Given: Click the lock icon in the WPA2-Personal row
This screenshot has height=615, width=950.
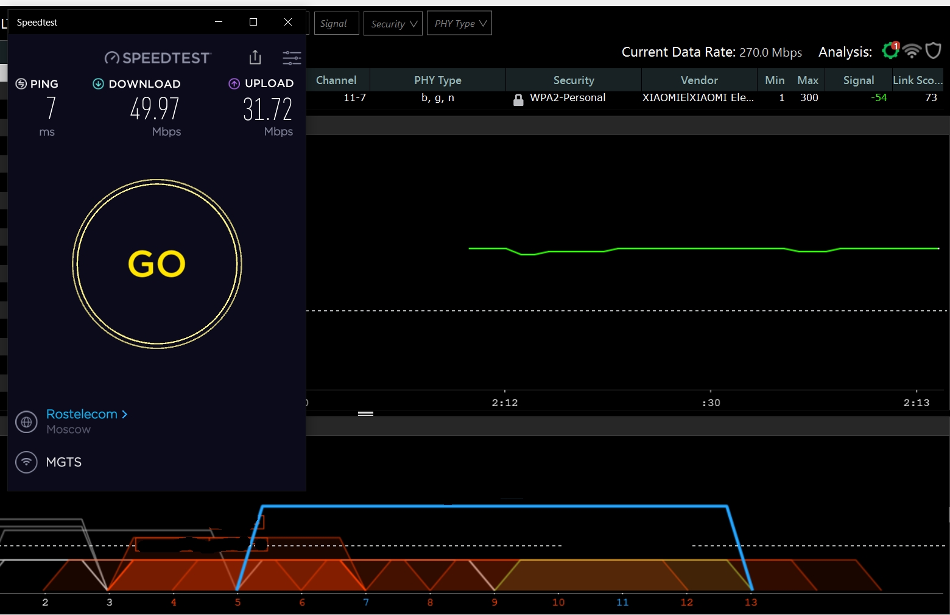Looking at the screenshot, I should coord(518,99).
